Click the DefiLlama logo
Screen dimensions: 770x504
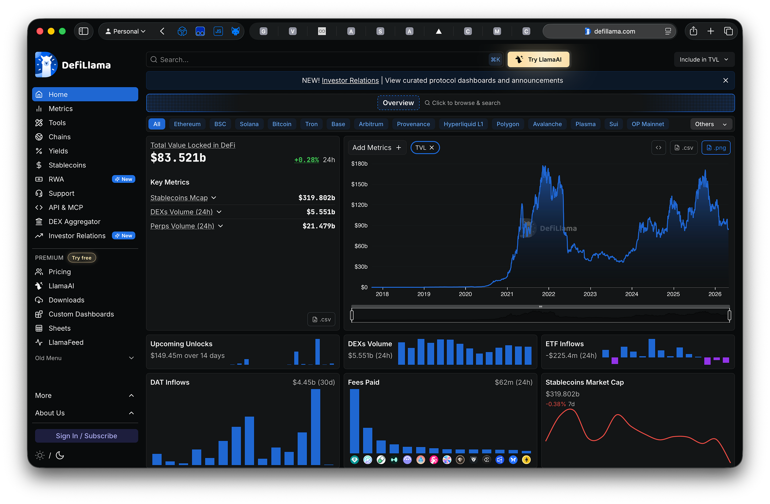click(x=73, y=65)
